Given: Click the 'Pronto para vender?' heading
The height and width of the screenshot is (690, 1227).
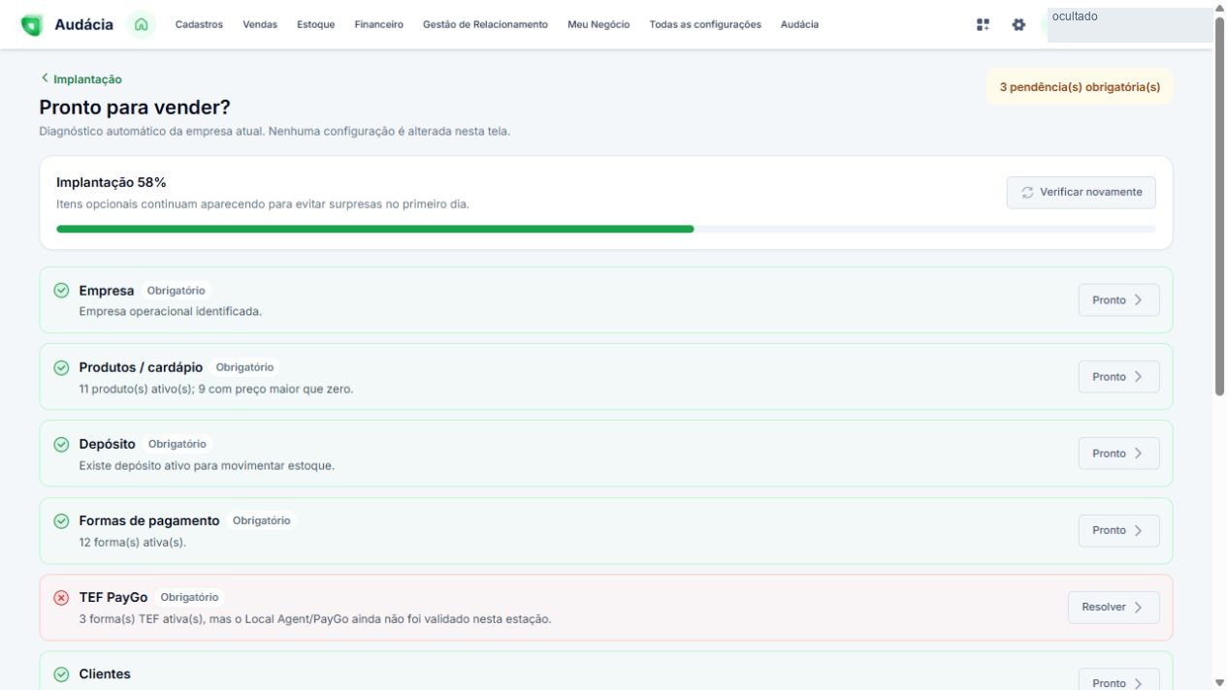Looking at the screenshot, I should click(x=135, y=107).
